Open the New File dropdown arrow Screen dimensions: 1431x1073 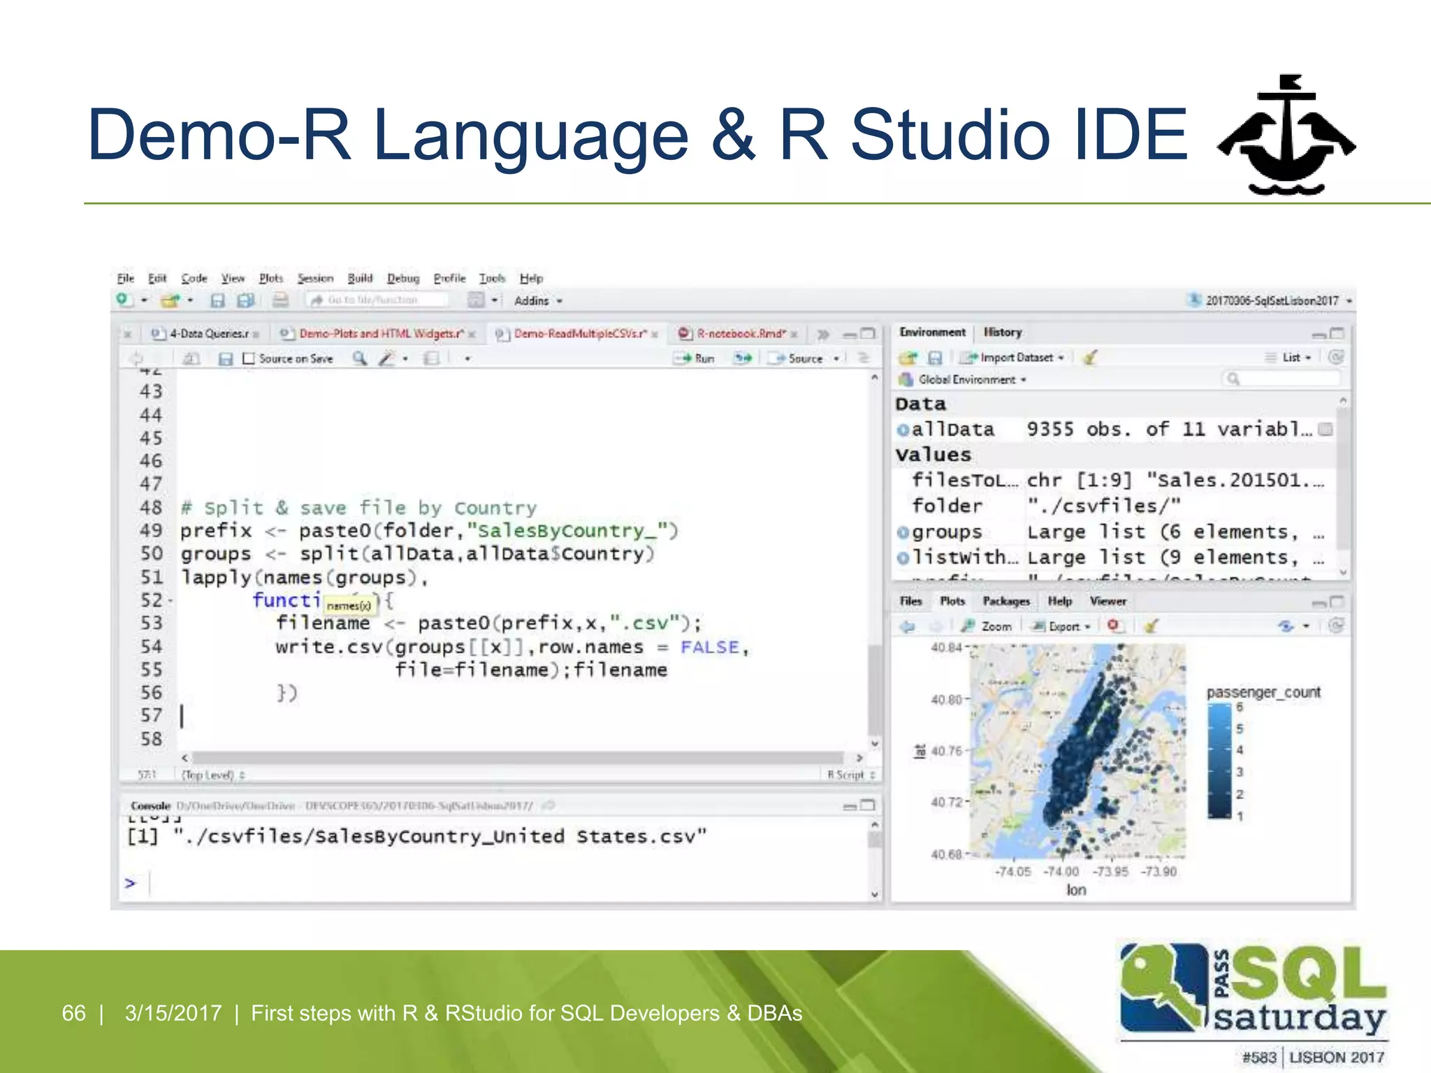pos(144,300)
